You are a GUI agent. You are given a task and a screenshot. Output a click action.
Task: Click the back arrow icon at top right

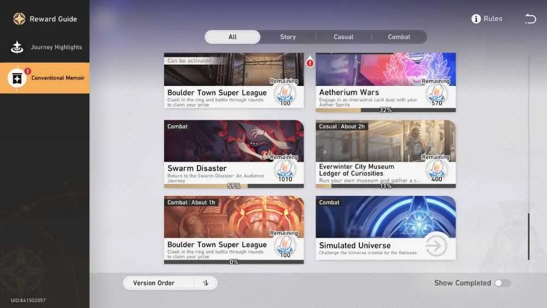point(530,19)
